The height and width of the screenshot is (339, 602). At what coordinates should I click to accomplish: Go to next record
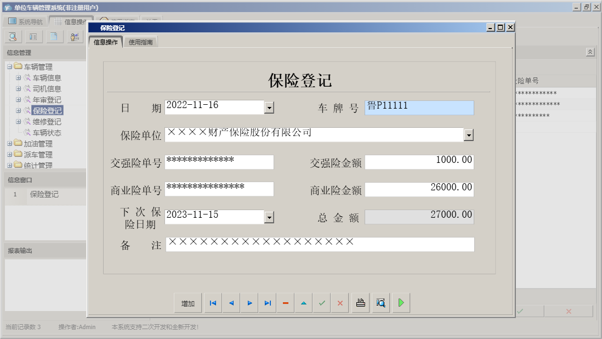(x=249, y=302)
